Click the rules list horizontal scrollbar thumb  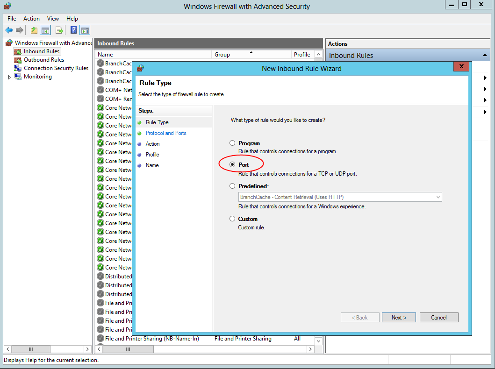click(x=128, y=349)
